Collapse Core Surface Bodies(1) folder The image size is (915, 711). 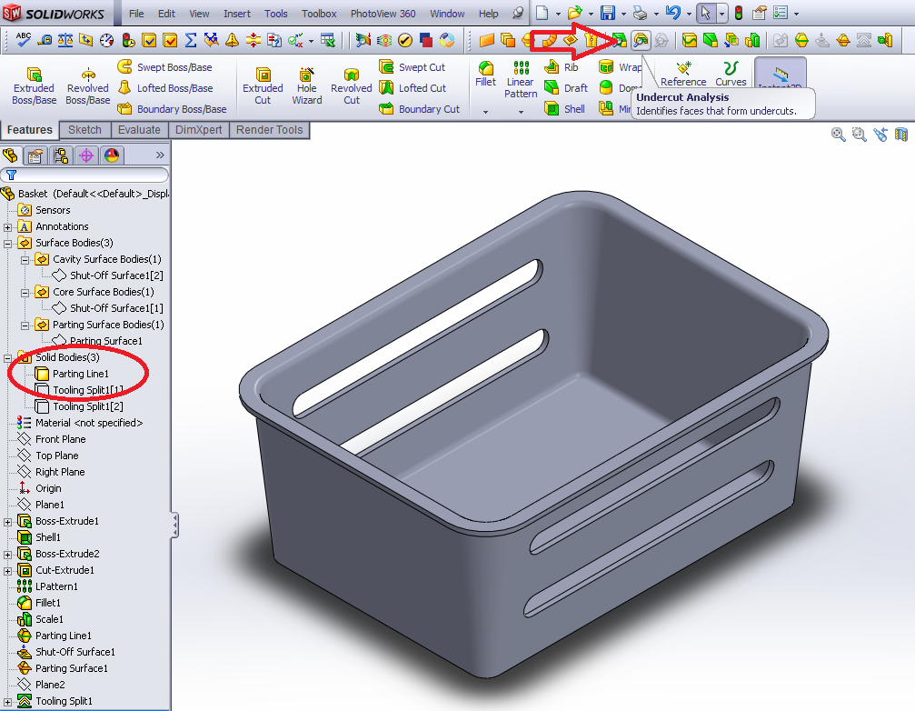tap(25, 293)
